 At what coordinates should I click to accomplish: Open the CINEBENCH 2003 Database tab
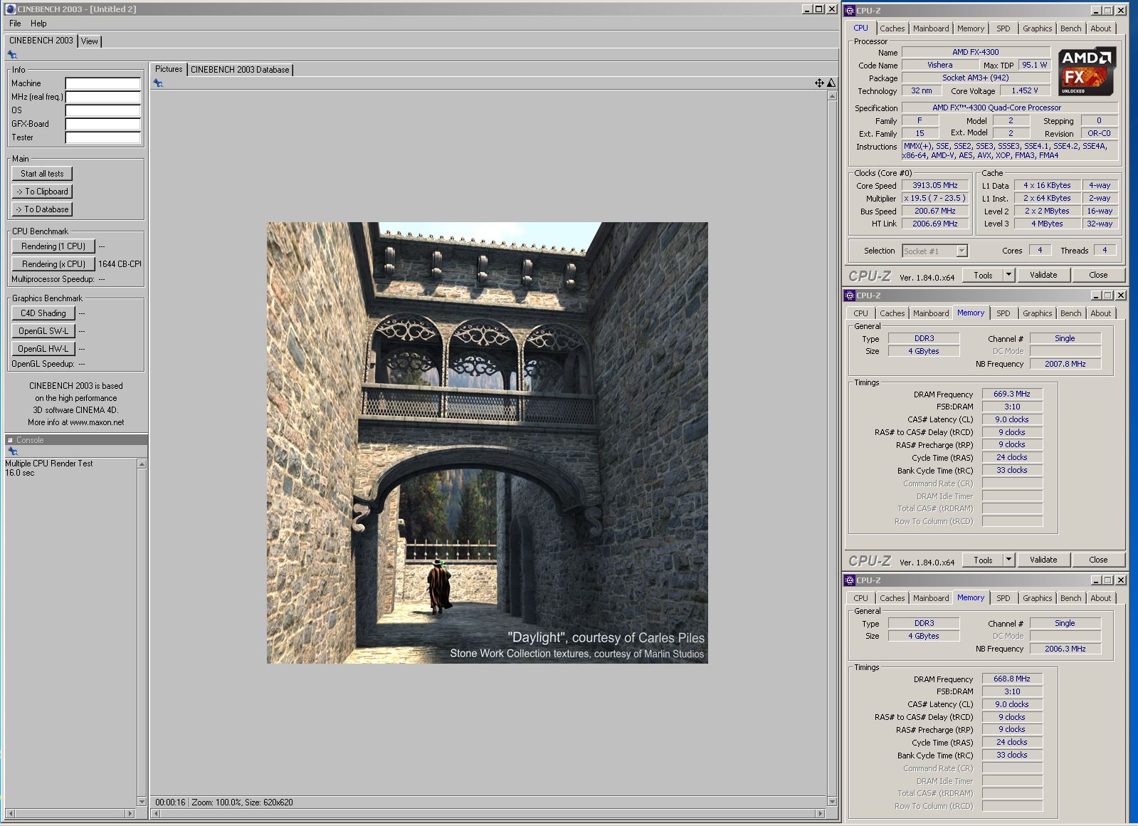240,70
